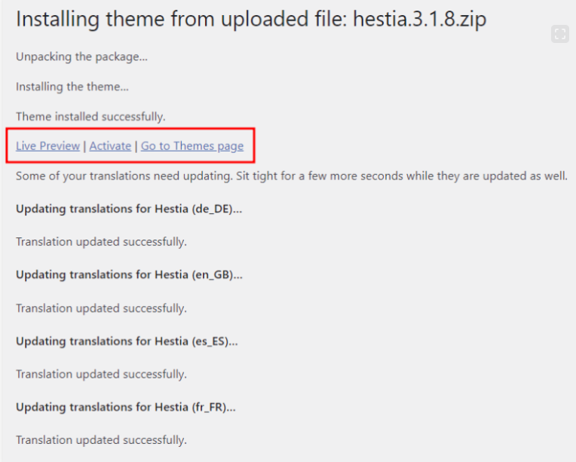Select the page title about hestia.3.1.8.zip
Screen dimensions: 576x462
point(251,19)
